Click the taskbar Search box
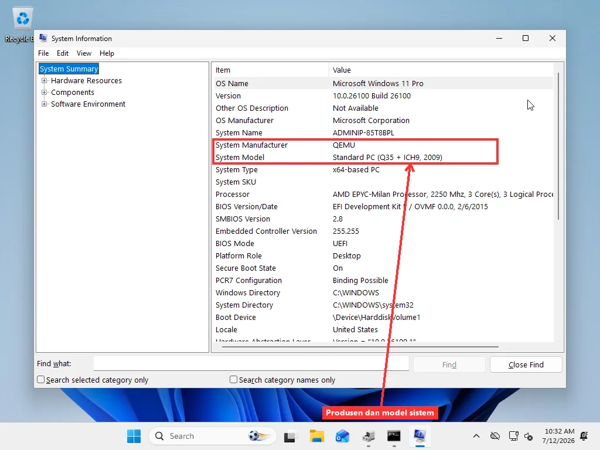 coord(212,436)
